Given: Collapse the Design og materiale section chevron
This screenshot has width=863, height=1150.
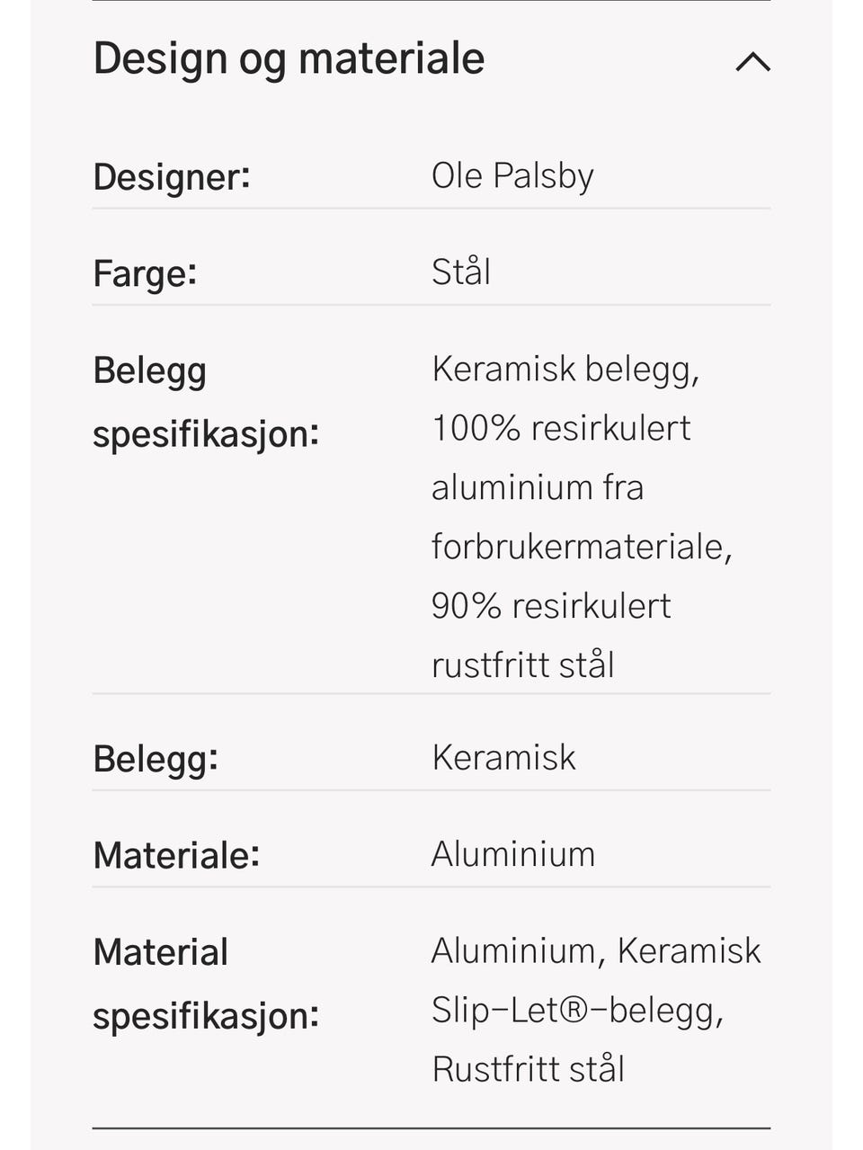Looking at the screenshot, I should [752, 61].
